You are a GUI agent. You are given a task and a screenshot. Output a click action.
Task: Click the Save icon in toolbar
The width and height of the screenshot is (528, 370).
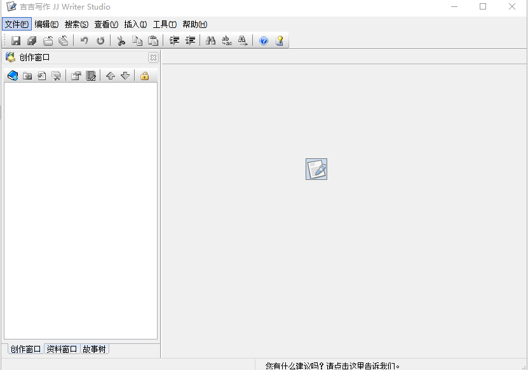point(16,41)
